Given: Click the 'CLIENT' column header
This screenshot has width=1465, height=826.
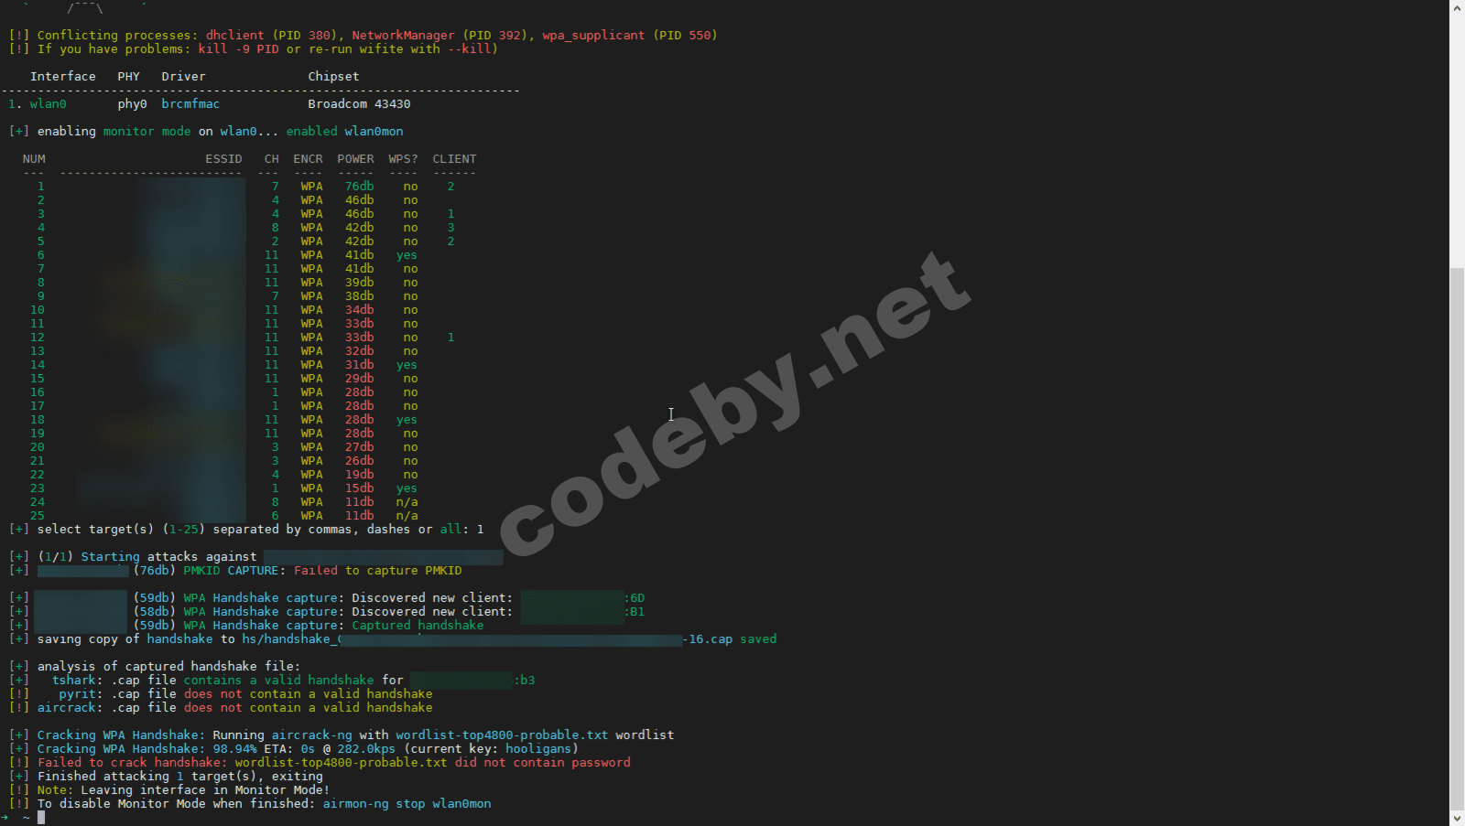Looking at the screenshot, I should [454, 159].
